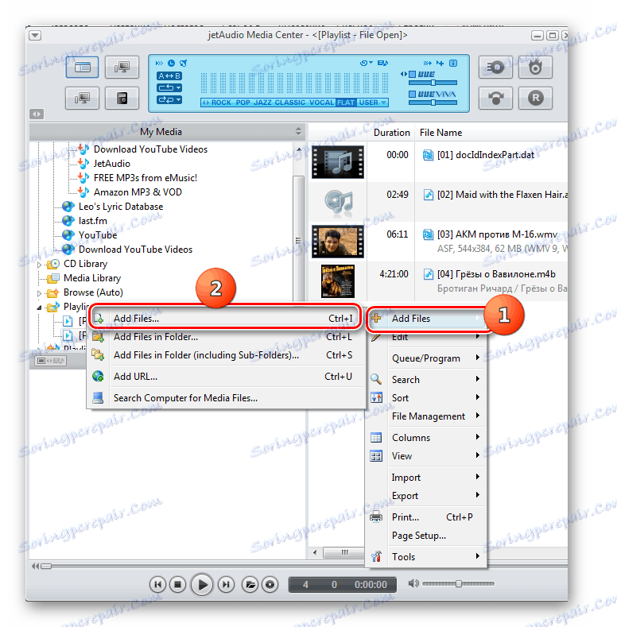Click the Play button

click(202, 585)
